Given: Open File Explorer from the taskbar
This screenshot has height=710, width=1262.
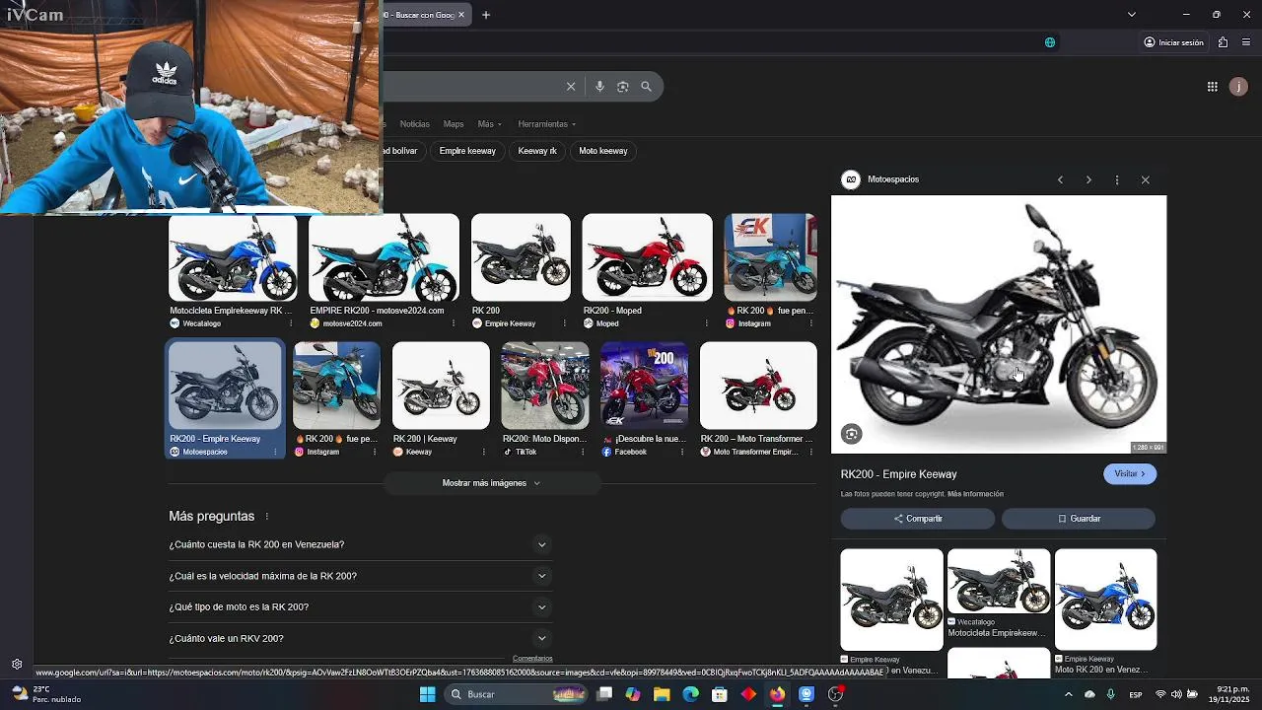Looking at the screenshot, I should coord(662,694).
